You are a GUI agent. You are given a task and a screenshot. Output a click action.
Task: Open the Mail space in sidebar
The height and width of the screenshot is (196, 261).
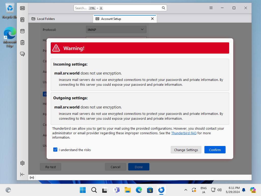[22, 8]
